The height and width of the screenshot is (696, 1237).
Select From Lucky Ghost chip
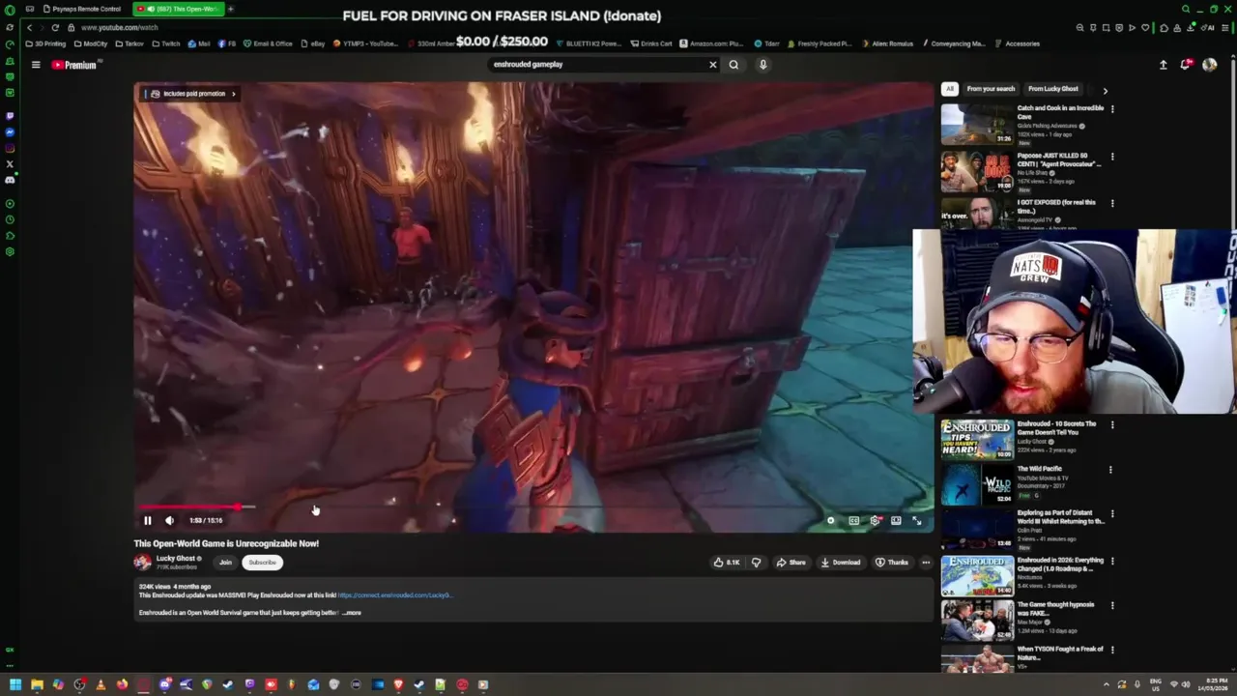[x=1052, y=89]
